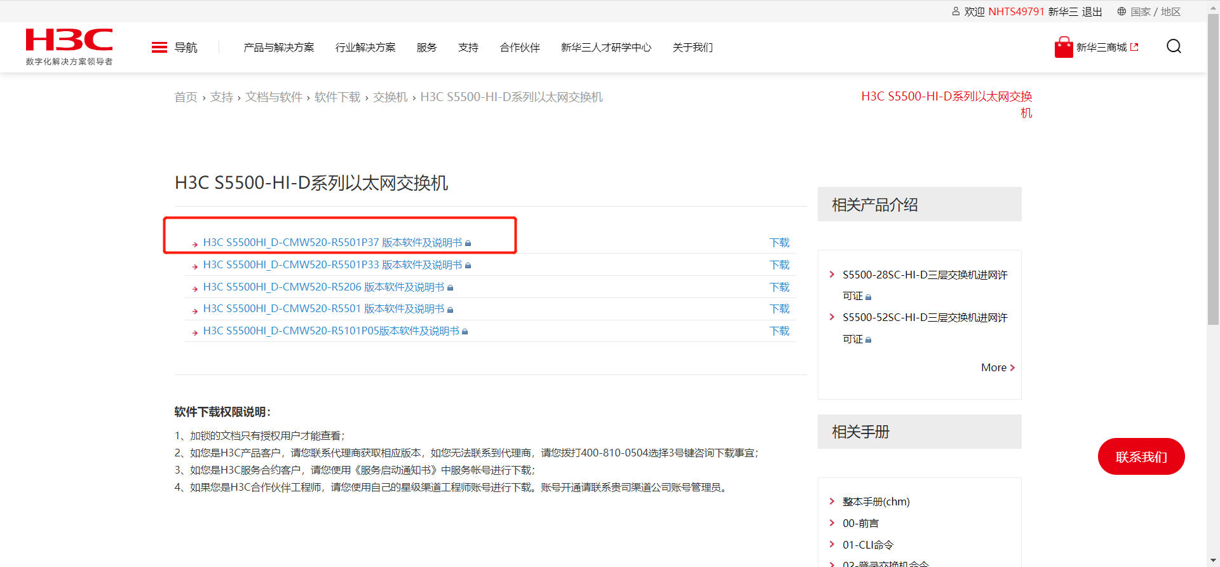
Task: Click 文档与软件 in the breadcrumb
Action: pos(274,97)
